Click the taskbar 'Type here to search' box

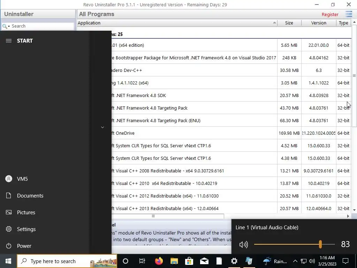(x=67, y=261)
